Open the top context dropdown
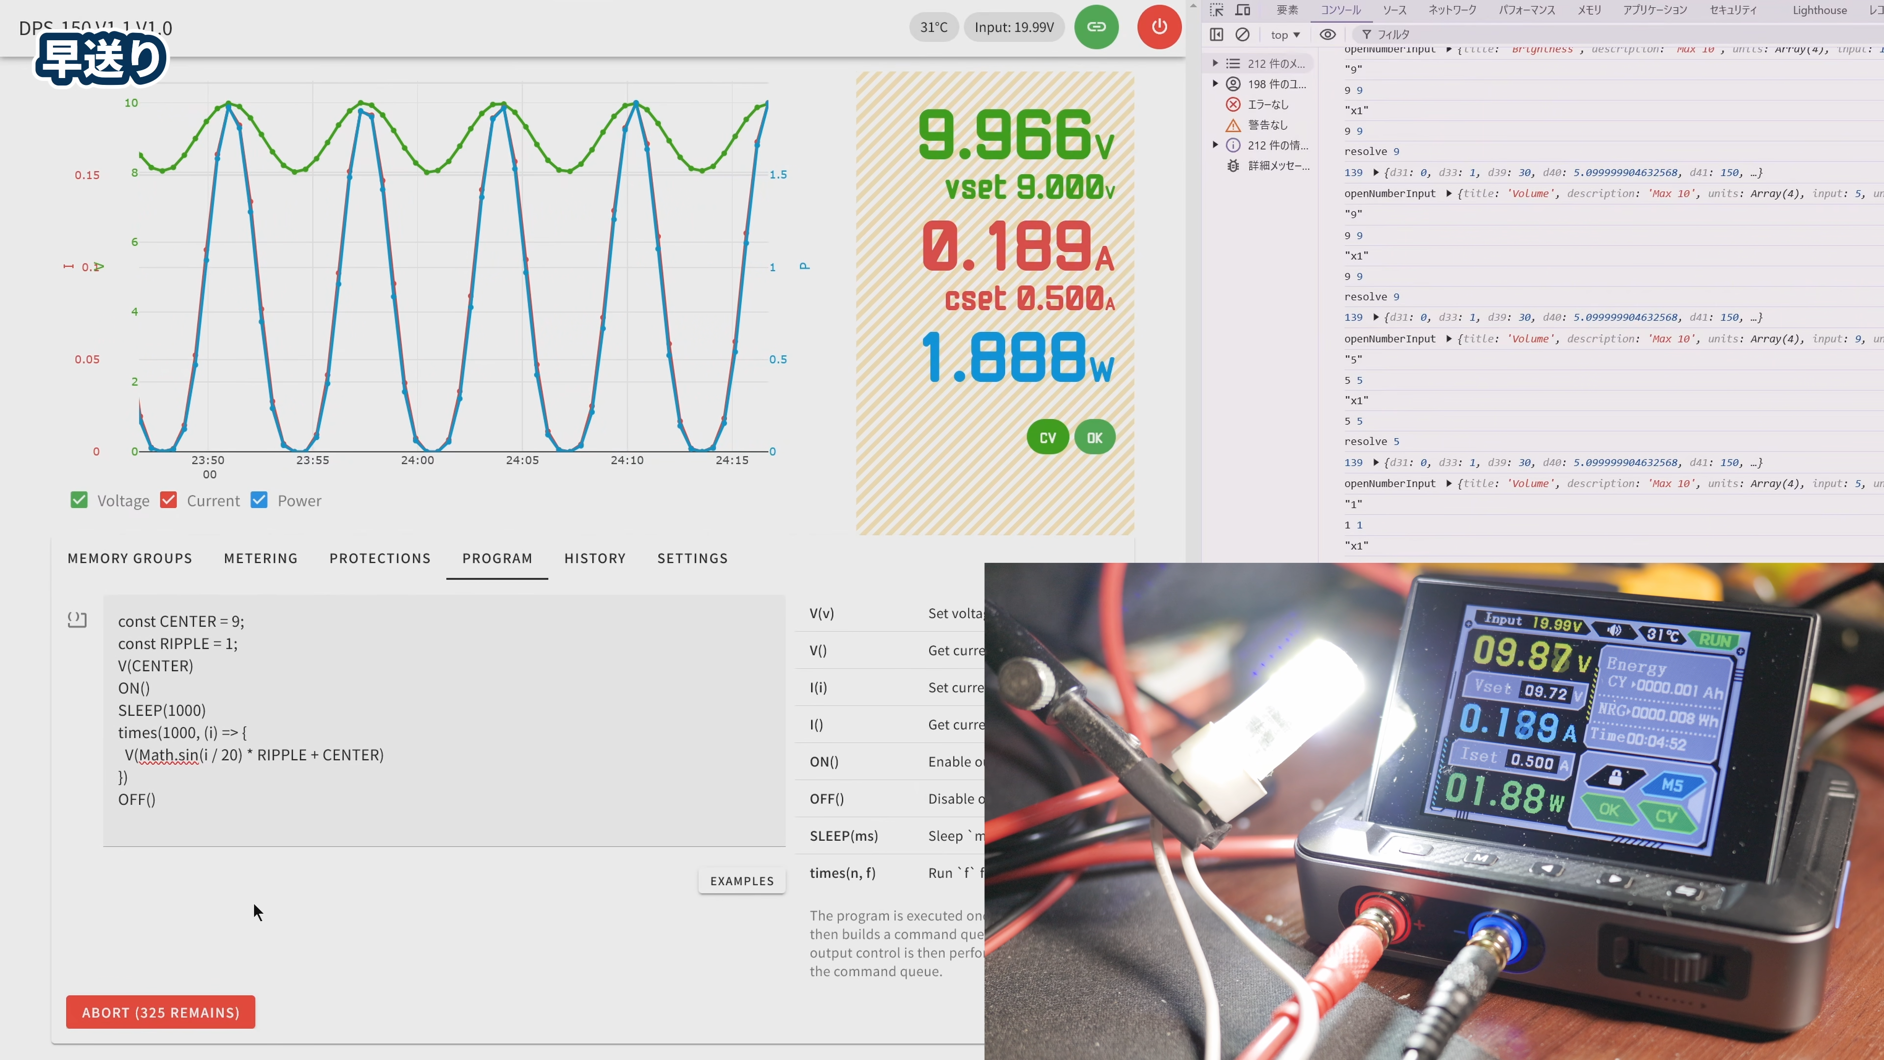 (1285, 34)
